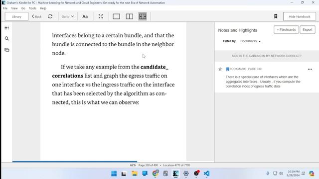Open font settings with Aa icon

coord(85,16)
